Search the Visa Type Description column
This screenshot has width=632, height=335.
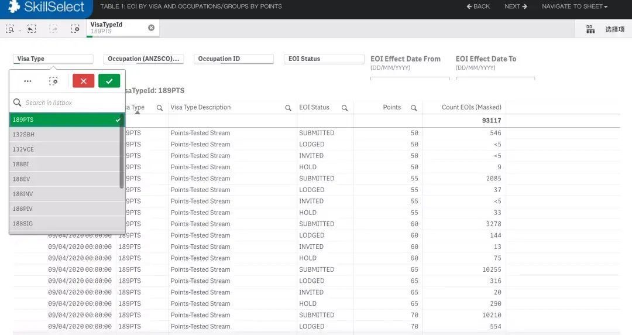(288, 108)
